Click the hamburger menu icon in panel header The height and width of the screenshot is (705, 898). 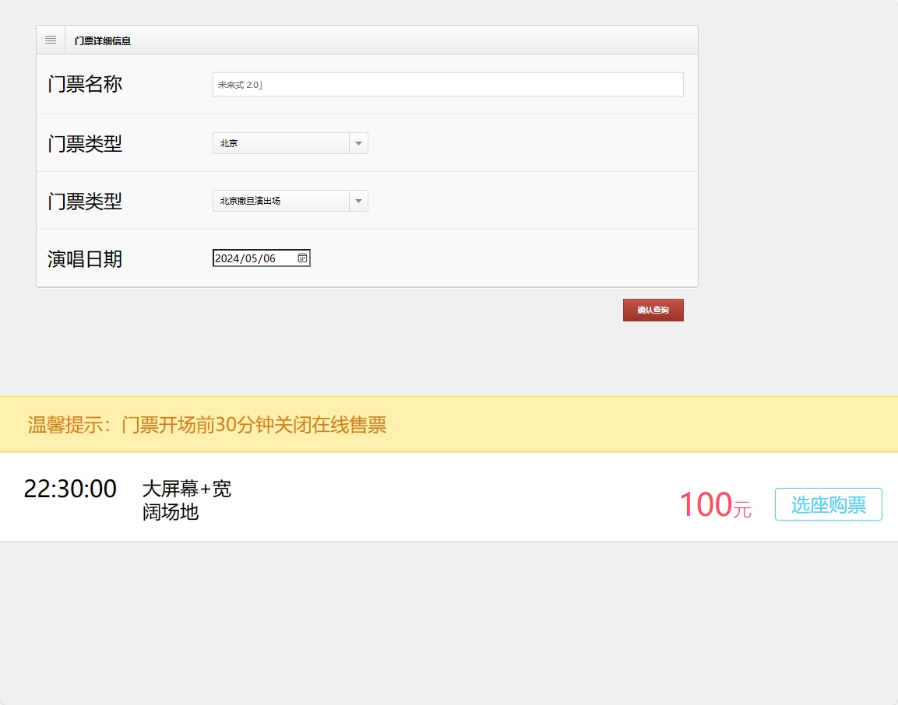[x=51, y=40]
